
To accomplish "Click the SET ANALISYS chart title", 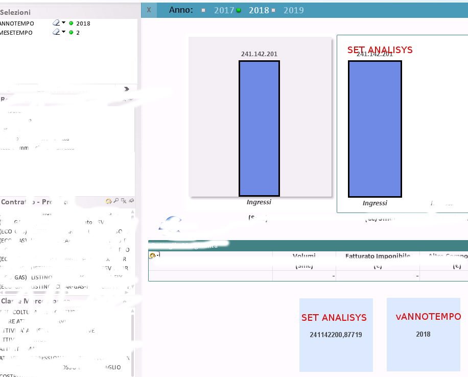I will click(380, 50).
